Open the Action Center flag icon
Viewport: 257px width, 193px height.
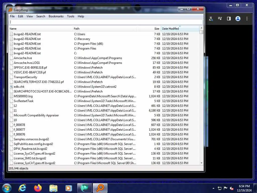pyautogui.click(x=226, y=188)
